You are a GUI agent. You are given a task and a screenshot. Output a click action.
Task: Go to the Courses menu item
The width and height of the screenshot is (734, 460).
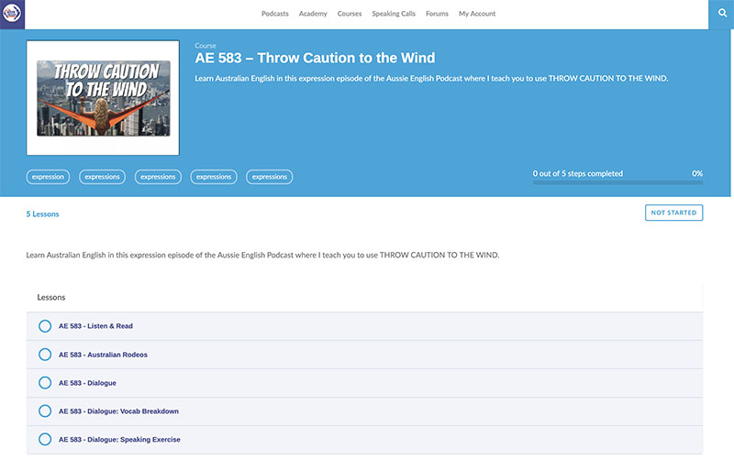coord(350,14)
